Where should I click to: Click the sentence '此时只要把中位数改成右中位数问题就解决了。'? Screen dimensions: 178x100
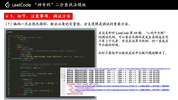(x=133, y=53)
